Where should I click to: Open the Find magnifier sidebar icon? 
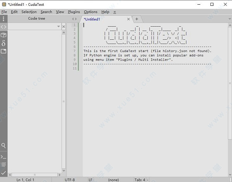click(3, 145)
